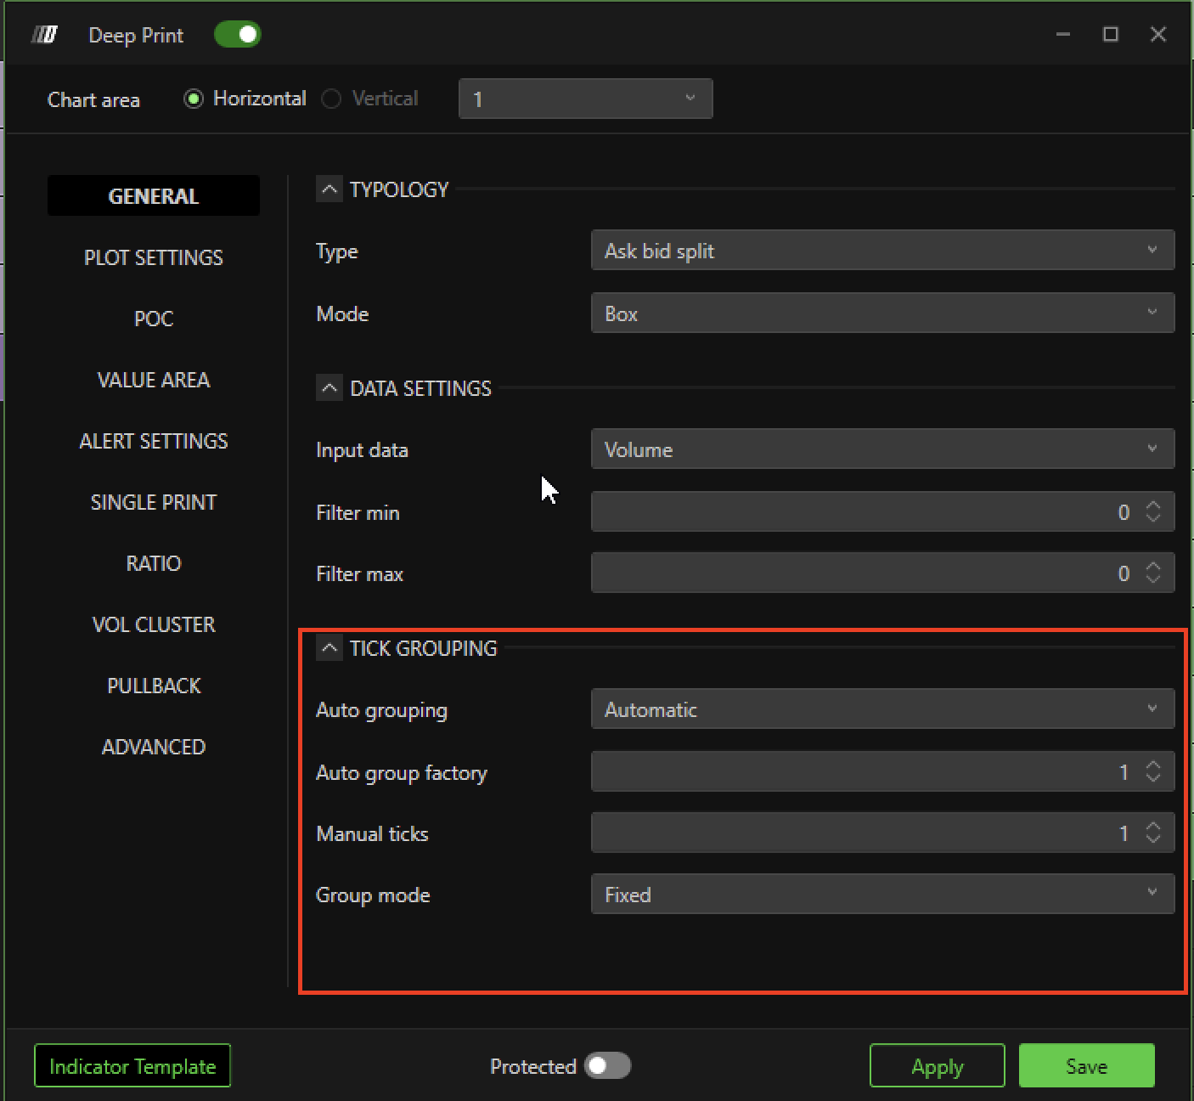Click the Manual ticks input field

(858, 833)
